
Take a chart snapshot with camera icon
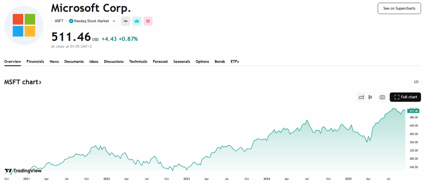tap(382, 97)
